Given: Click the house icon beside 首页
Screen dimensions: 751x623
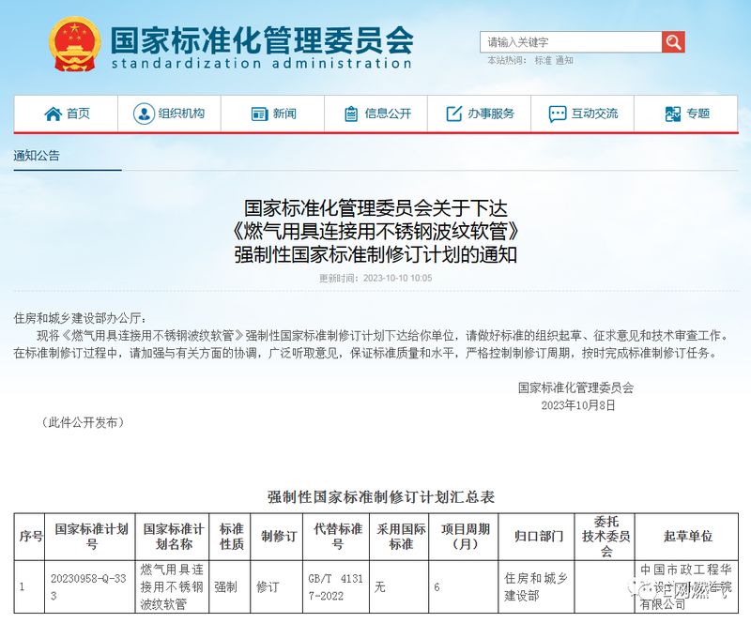Looking at the screenshot, I should coord(53,114).
